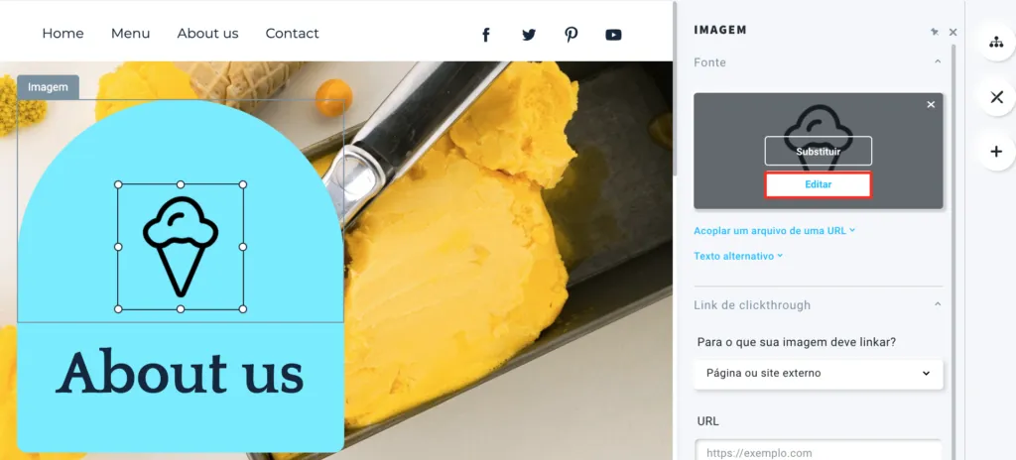Click the Twitter bird icon
Viewport: 1016px width, 460px height.
[x=529, y=35]
